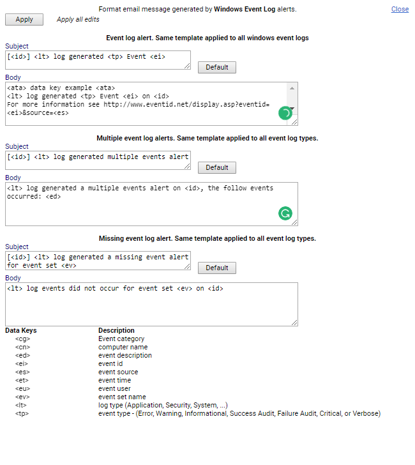Close the email format dialog via Close link

click(400, 9)
